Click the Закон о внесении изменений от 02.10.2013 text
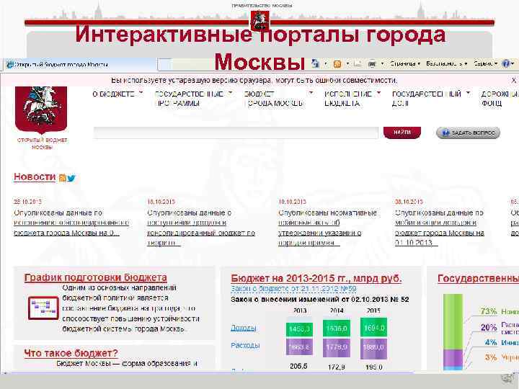The image size is (519, 389). tap(320, 300)
